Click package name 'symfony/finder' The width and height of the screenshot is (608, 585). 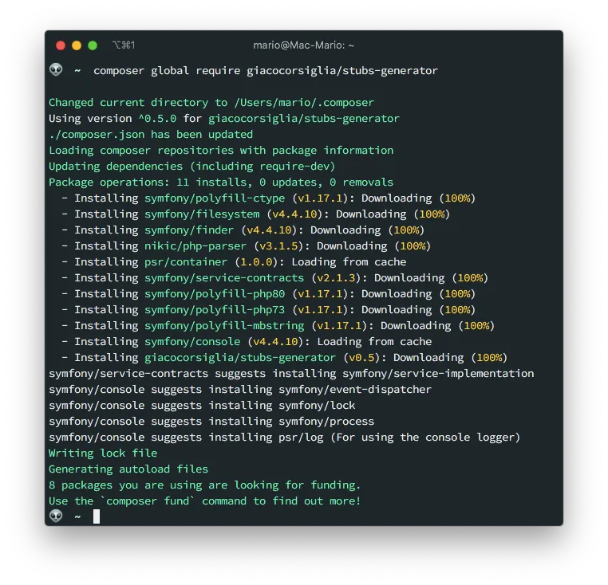189,230
